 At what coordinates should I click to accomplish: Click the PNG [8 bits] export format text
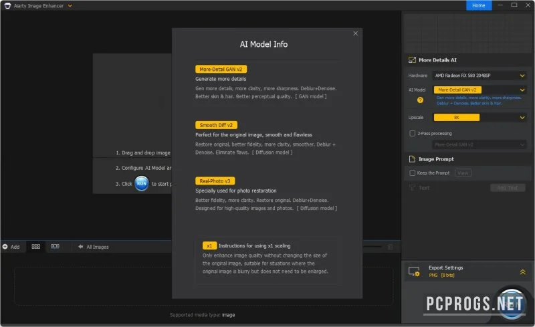tap(441, 275)
